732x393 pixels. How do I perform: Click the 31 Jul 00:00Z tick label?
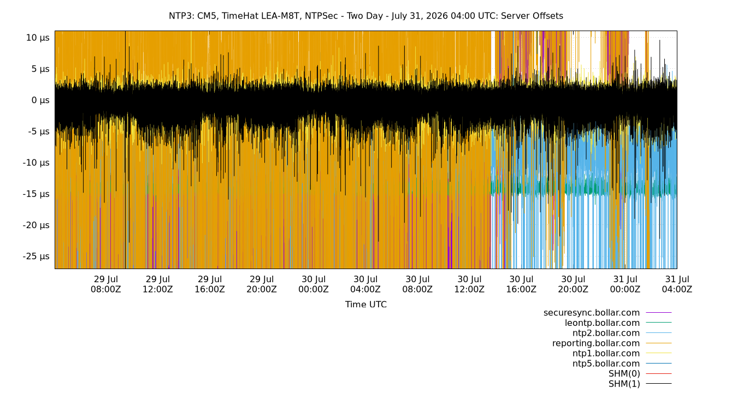pos(625,284)
